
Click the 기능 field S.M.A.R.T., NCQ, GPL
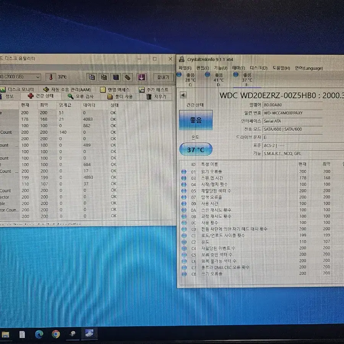point(303,153)
